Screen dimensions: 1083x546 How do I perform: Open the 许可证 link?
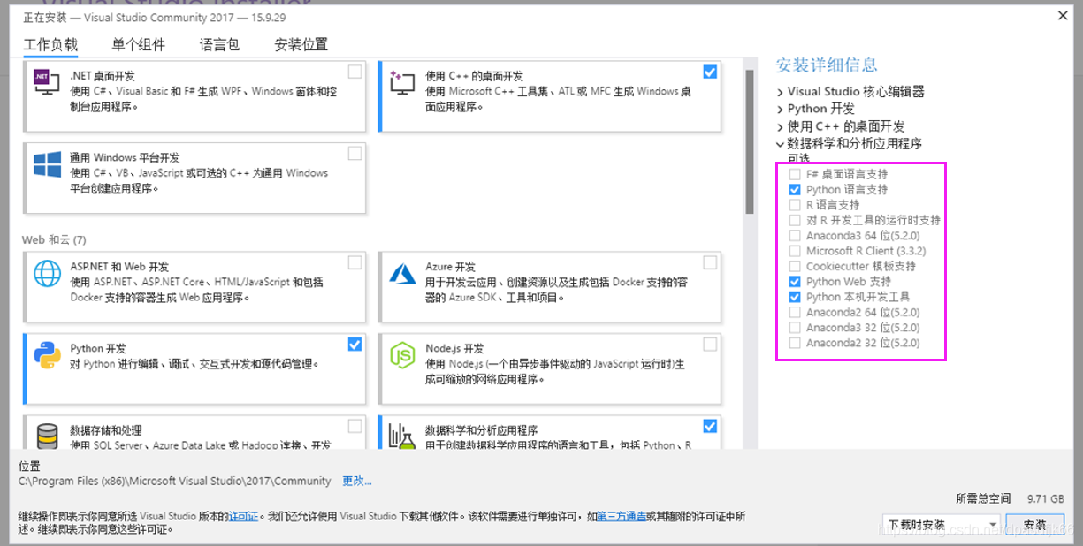pyautogui.click(x=243, y=516)
